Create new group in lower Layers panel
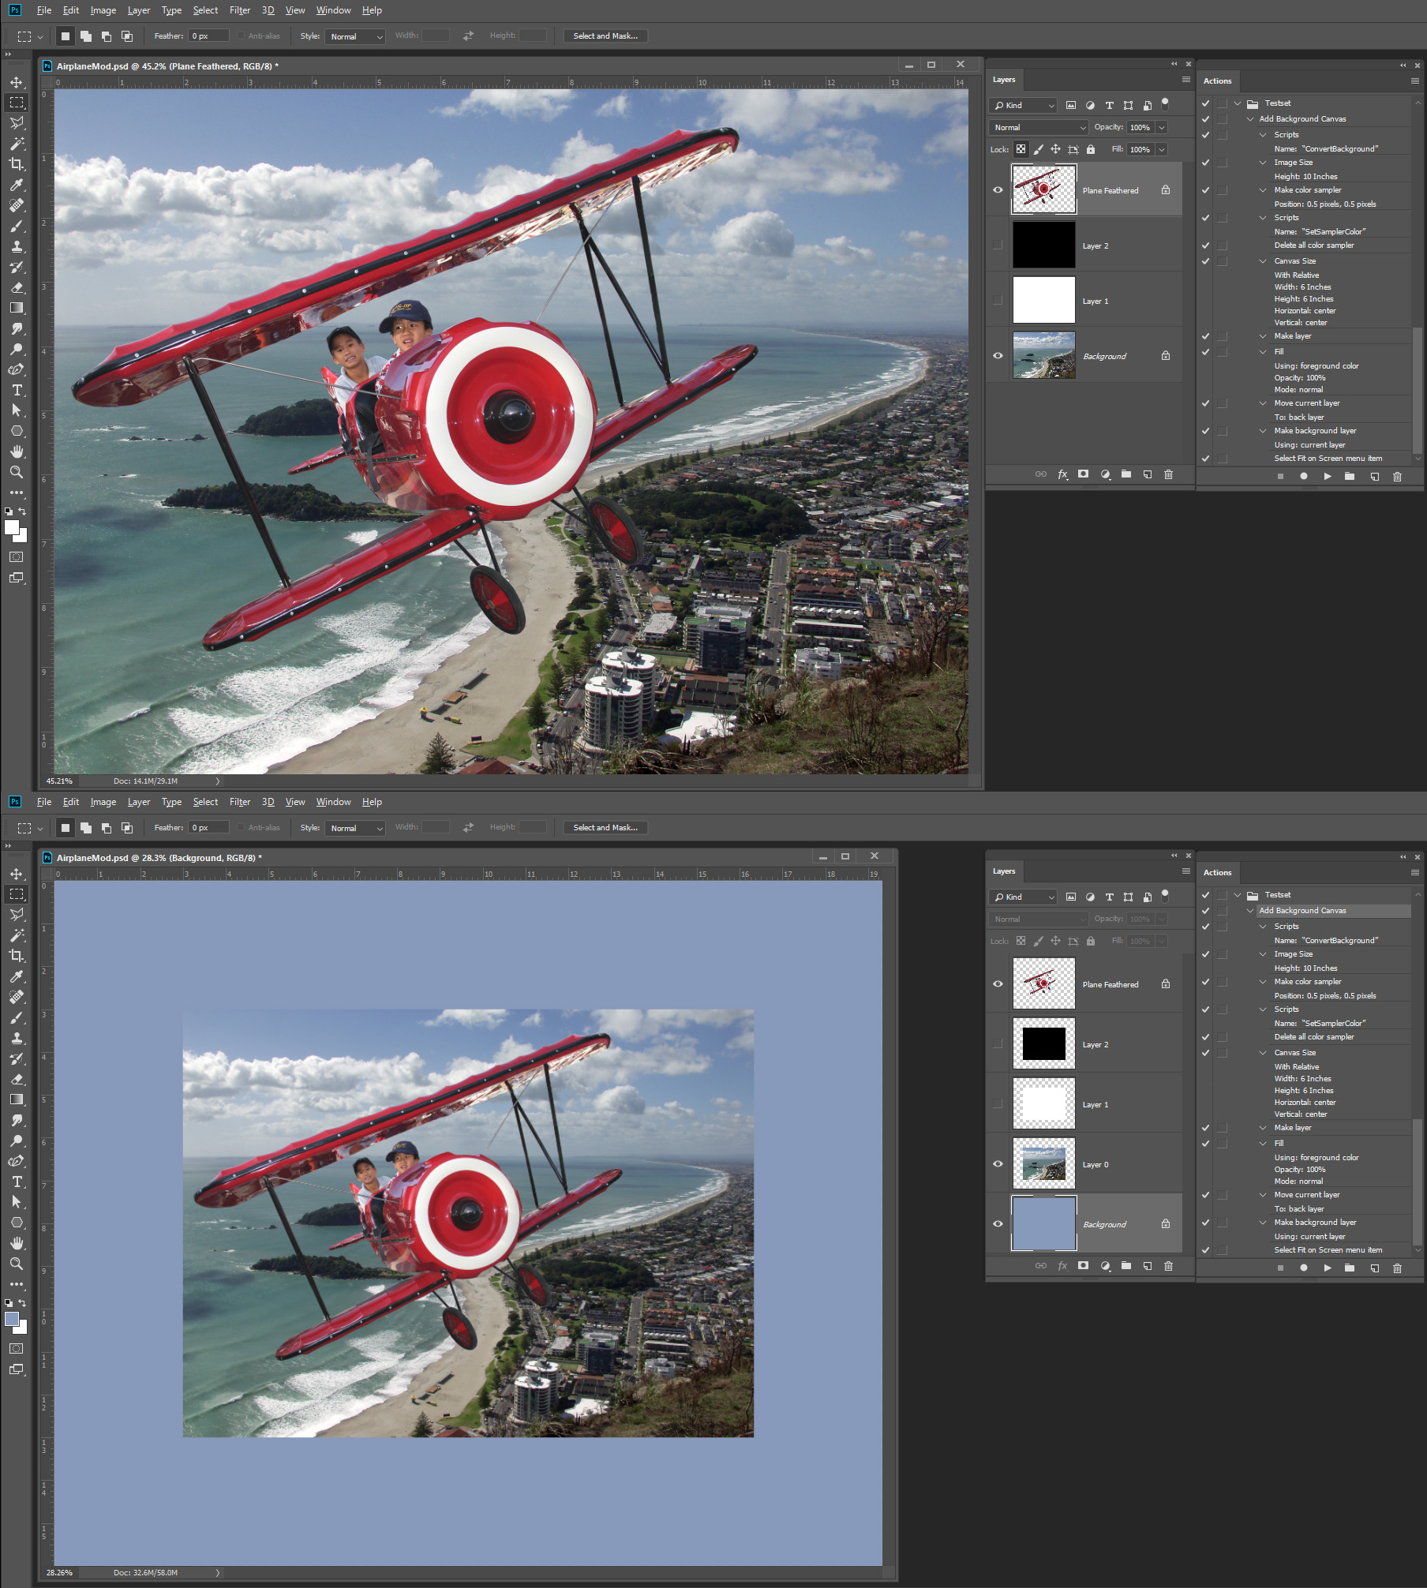This screenshot has height=1588, width=1427. click(x=1126, y=1266)
